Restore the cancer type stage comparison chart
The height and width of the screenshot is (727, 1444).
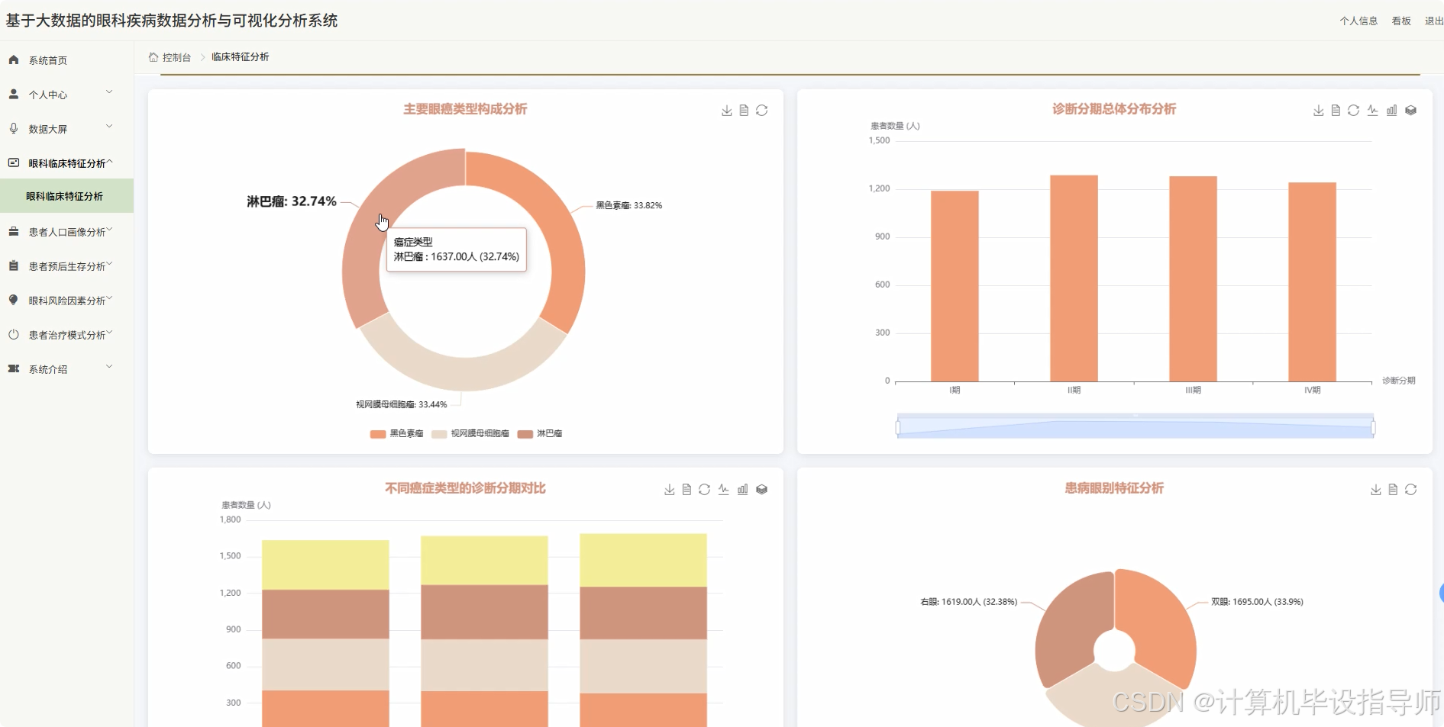pyautogui.click(x=704, y=490)
